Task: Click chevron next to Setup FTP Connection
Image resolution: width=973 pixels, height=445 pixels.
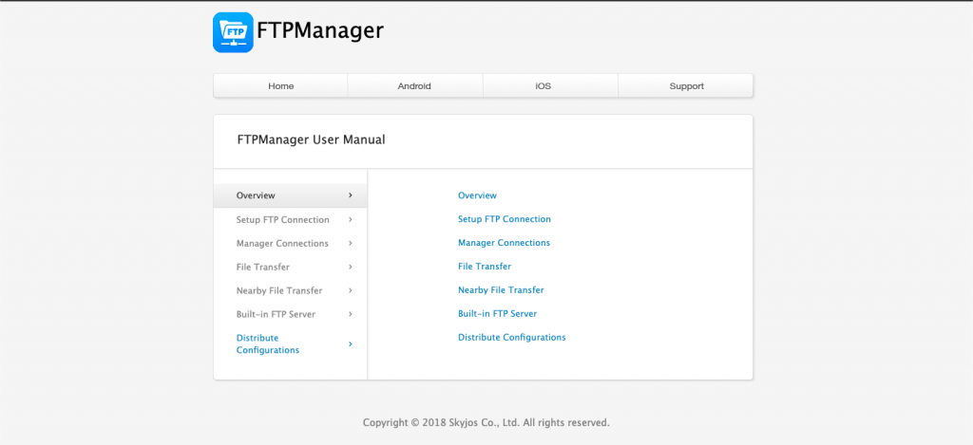Action: pyautogui.click(x=351, y=219)
